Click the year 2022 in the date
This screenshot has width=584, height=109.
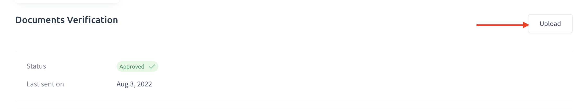point(145,84)
